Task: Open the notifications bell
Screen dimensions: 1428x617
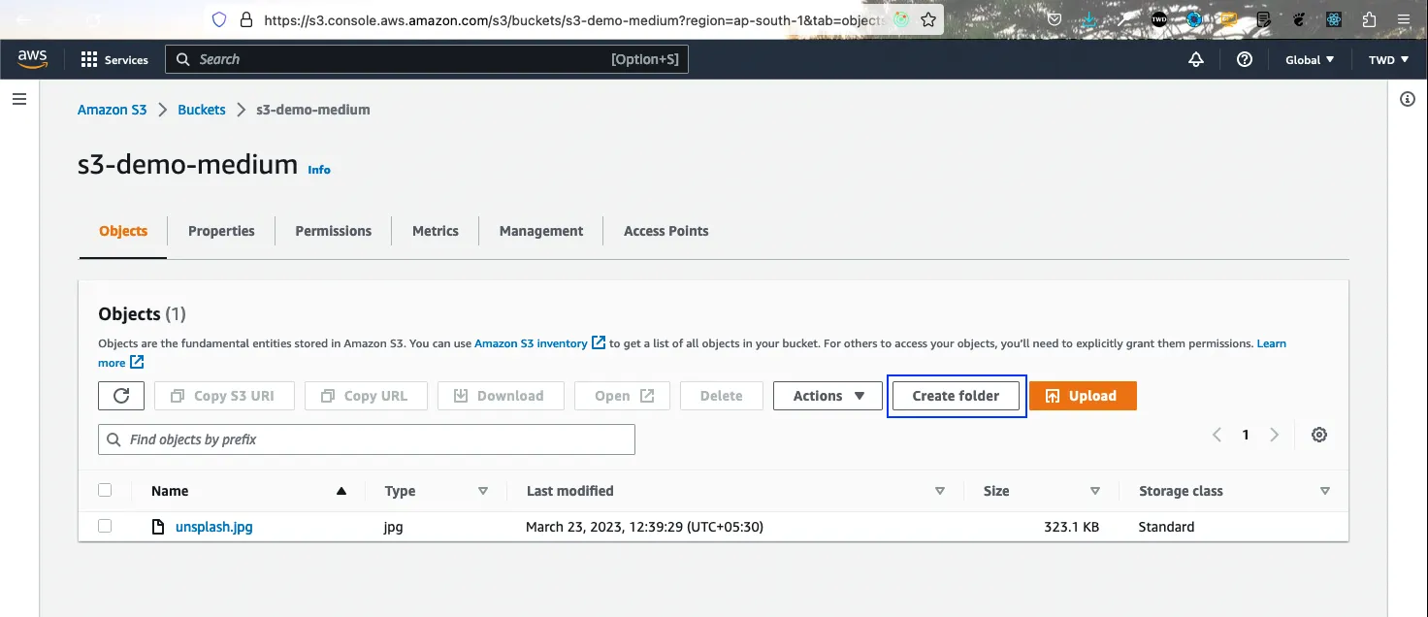Action: tap(1196, 59)
